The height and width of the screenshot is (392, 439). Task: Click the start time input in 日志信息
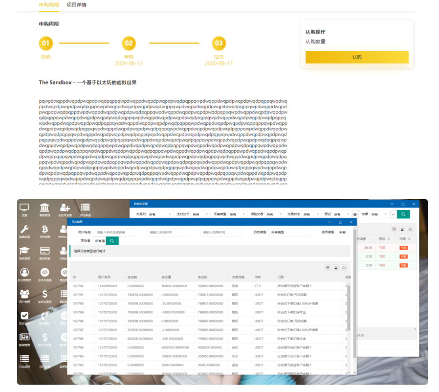(x=168, y=232)
